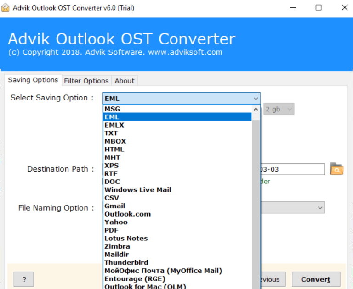This screenshot has height=289, width=353.
Task: Click the Convert button
Action: coord(316,279)
